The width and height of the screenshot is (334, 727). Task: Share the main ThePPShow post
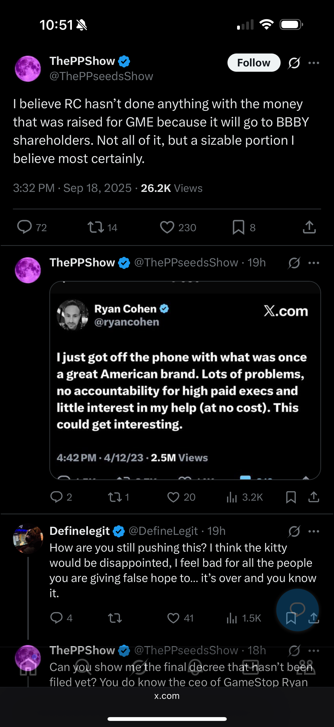click(309, 227)
